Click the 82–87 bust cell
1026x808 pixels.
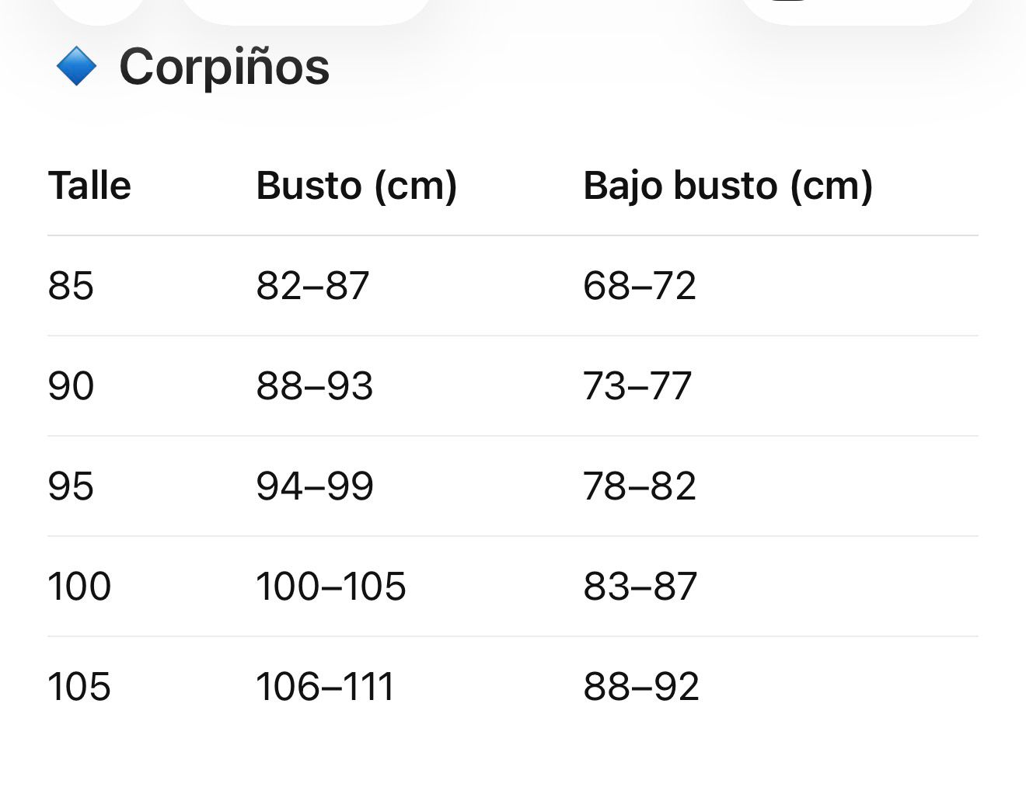tap(312, 286)
